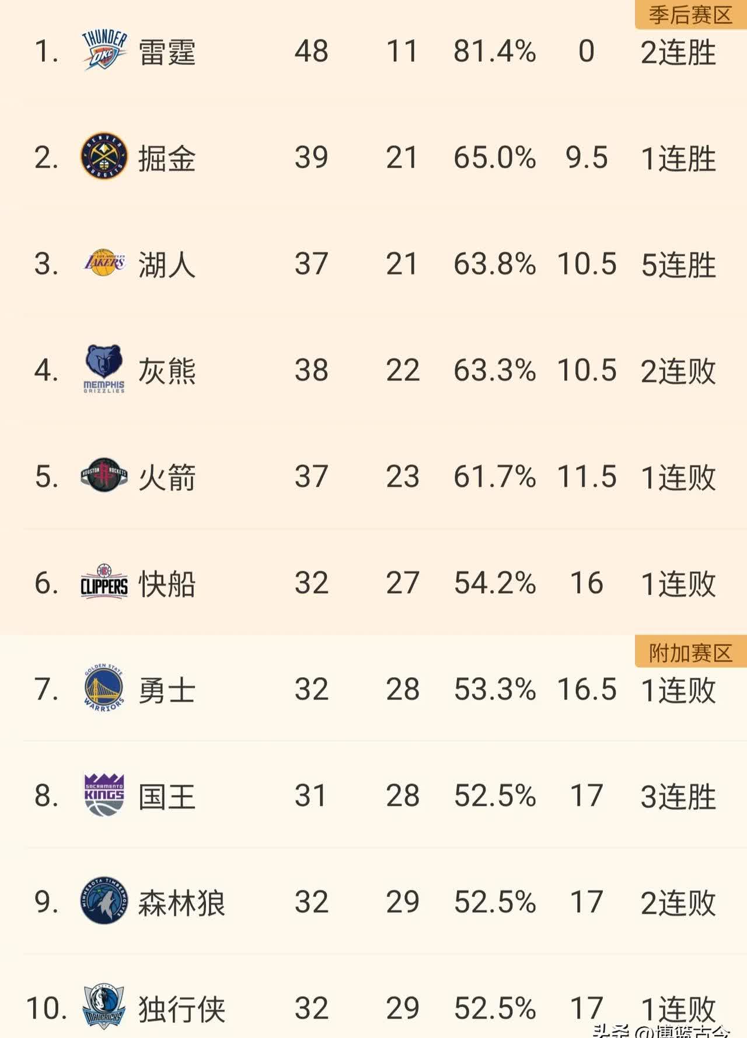Open the 雷霆 team name
This screenshot has width=747, height=1038.
tap(167, 52)
